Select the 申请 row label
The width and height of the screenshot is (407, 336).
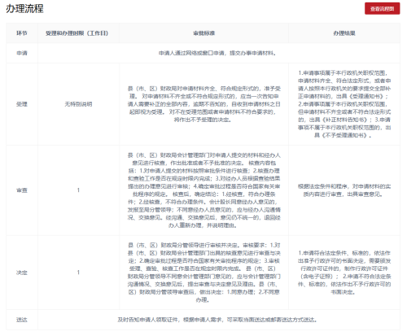pyautogui.click(x=22, y=53)
